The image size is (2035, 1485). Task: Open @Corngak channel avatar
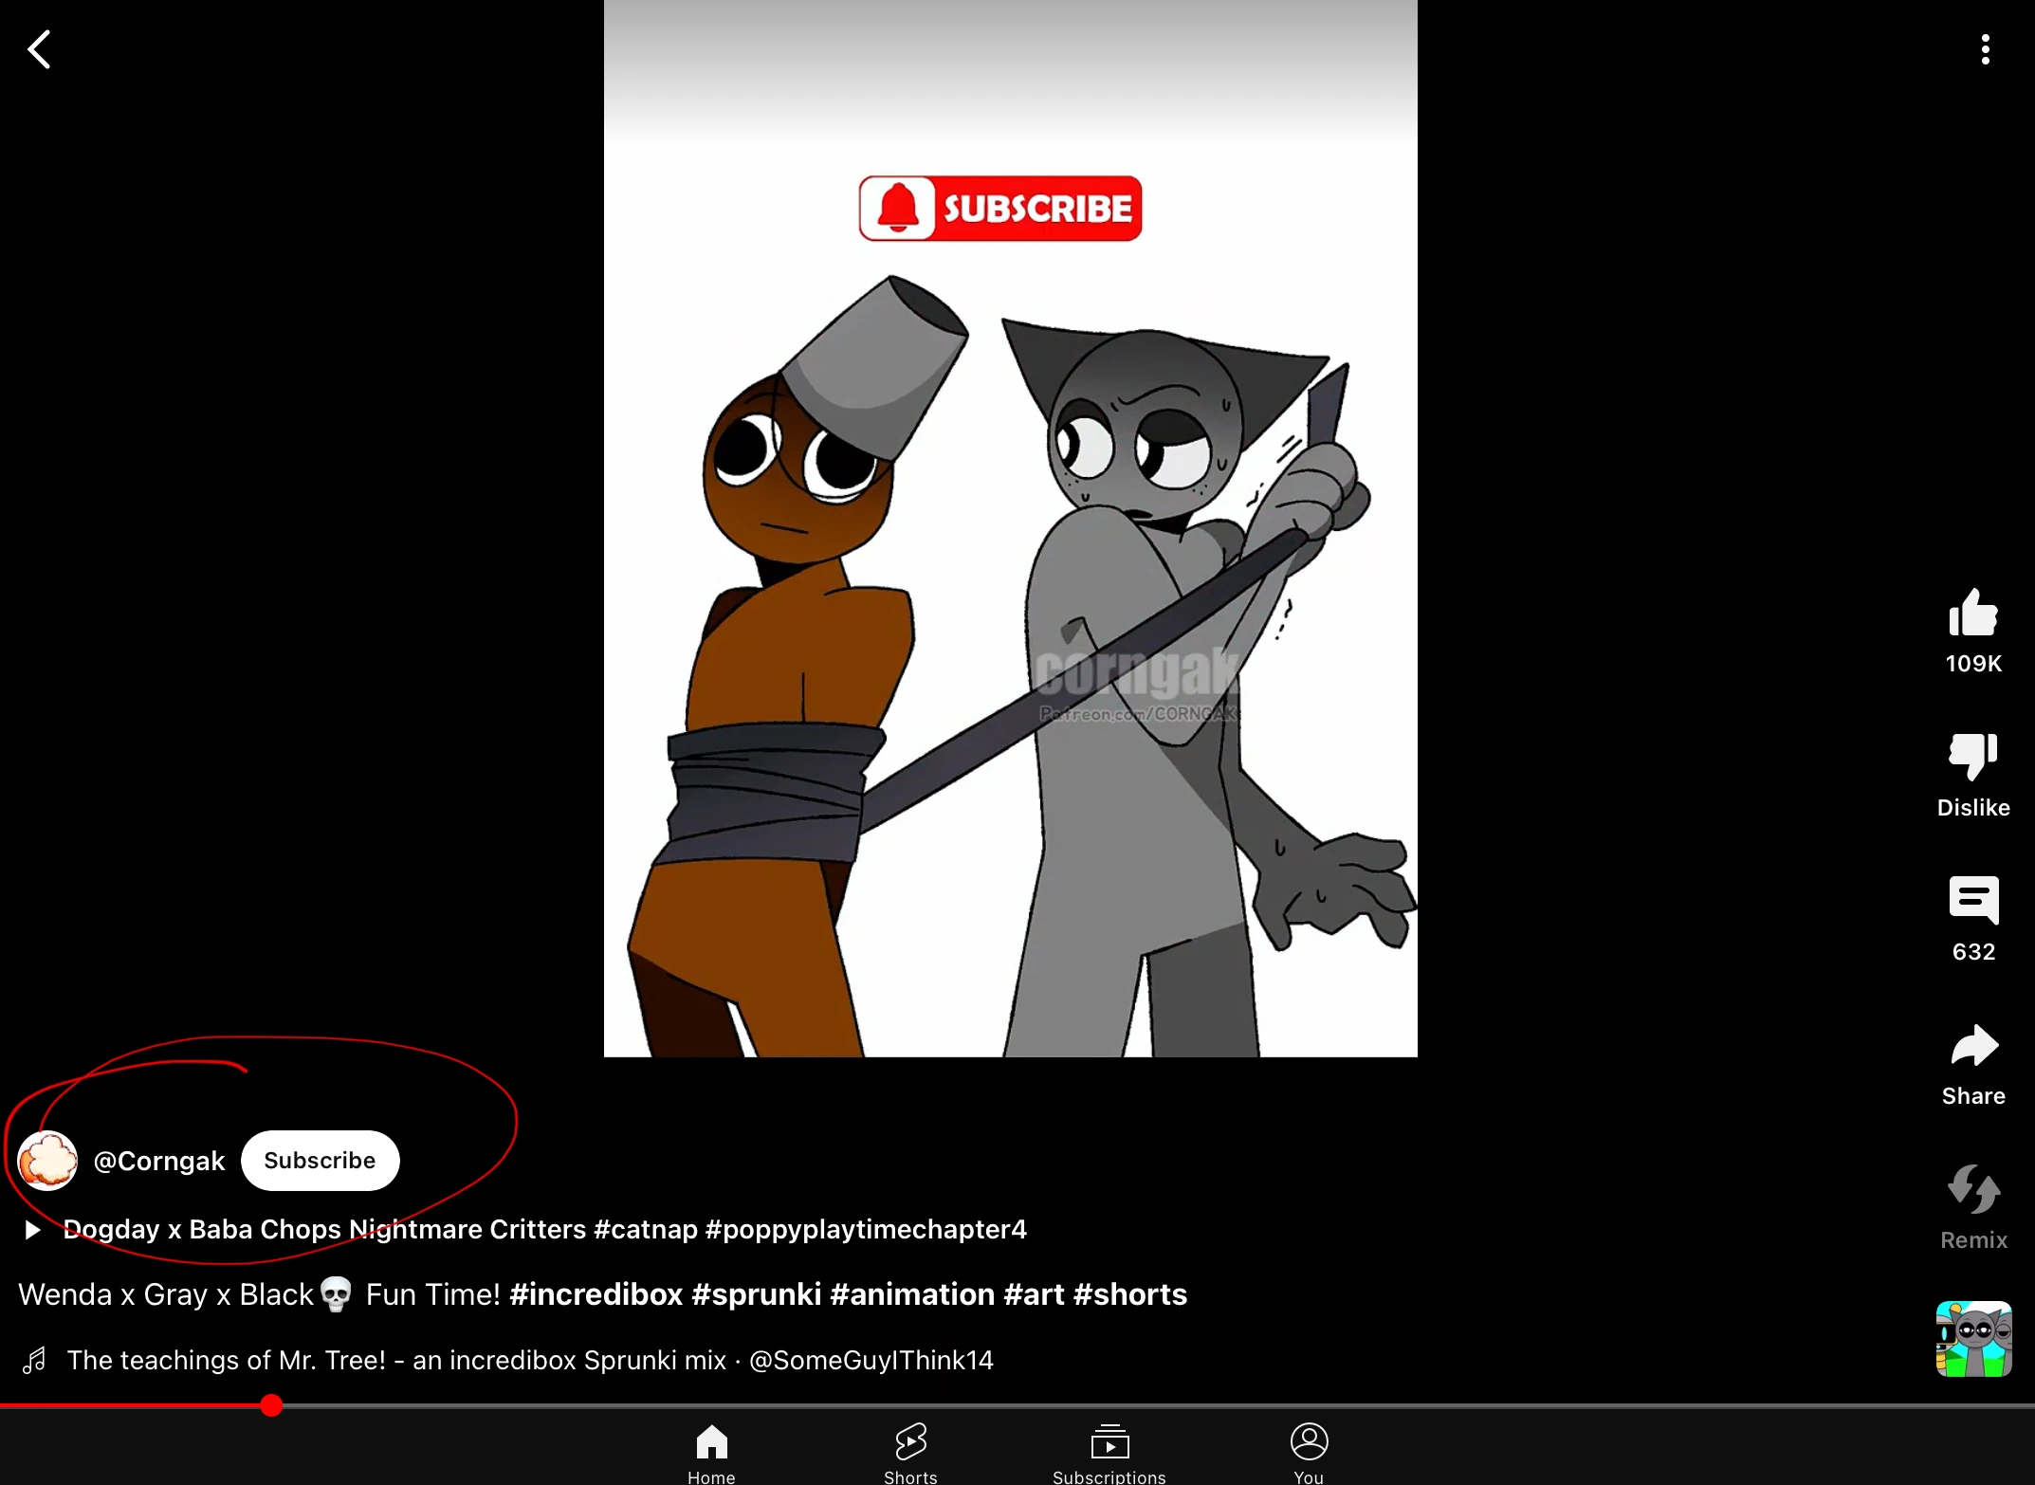(x=47, y=1160)
